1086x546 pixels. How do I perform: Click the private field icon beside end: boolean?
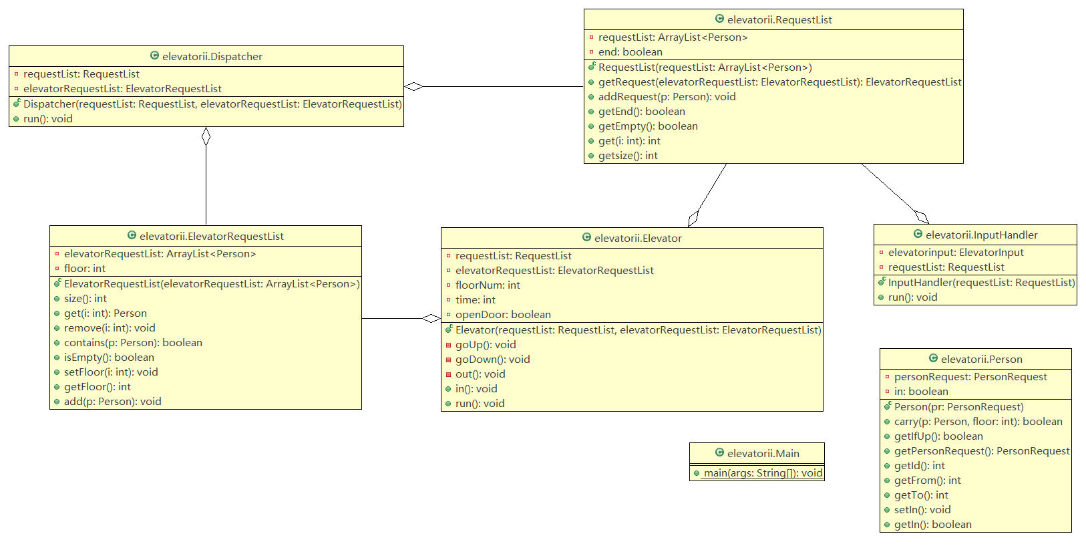pyautogui.click(x=592, y=52)
